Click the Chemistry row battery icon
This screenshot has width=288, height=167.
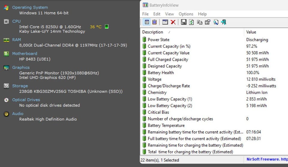[144, 92]
